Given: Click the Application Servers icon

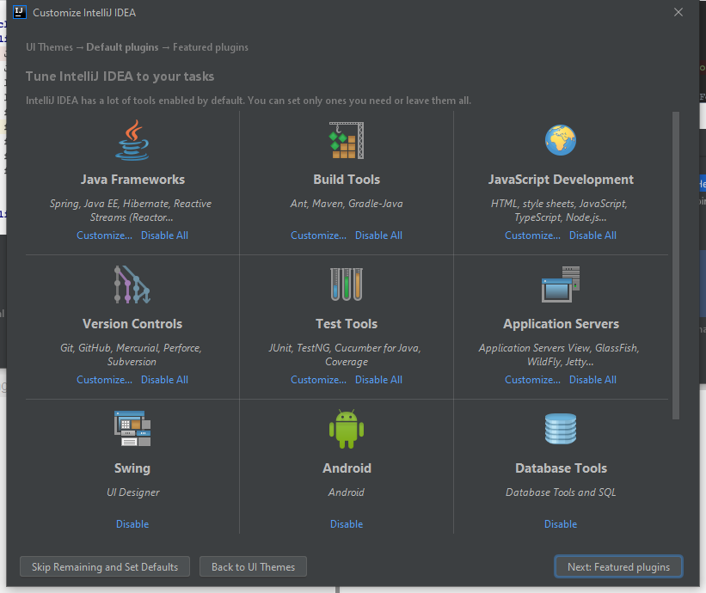Looking at the screenshot, I should click(561, 284).
